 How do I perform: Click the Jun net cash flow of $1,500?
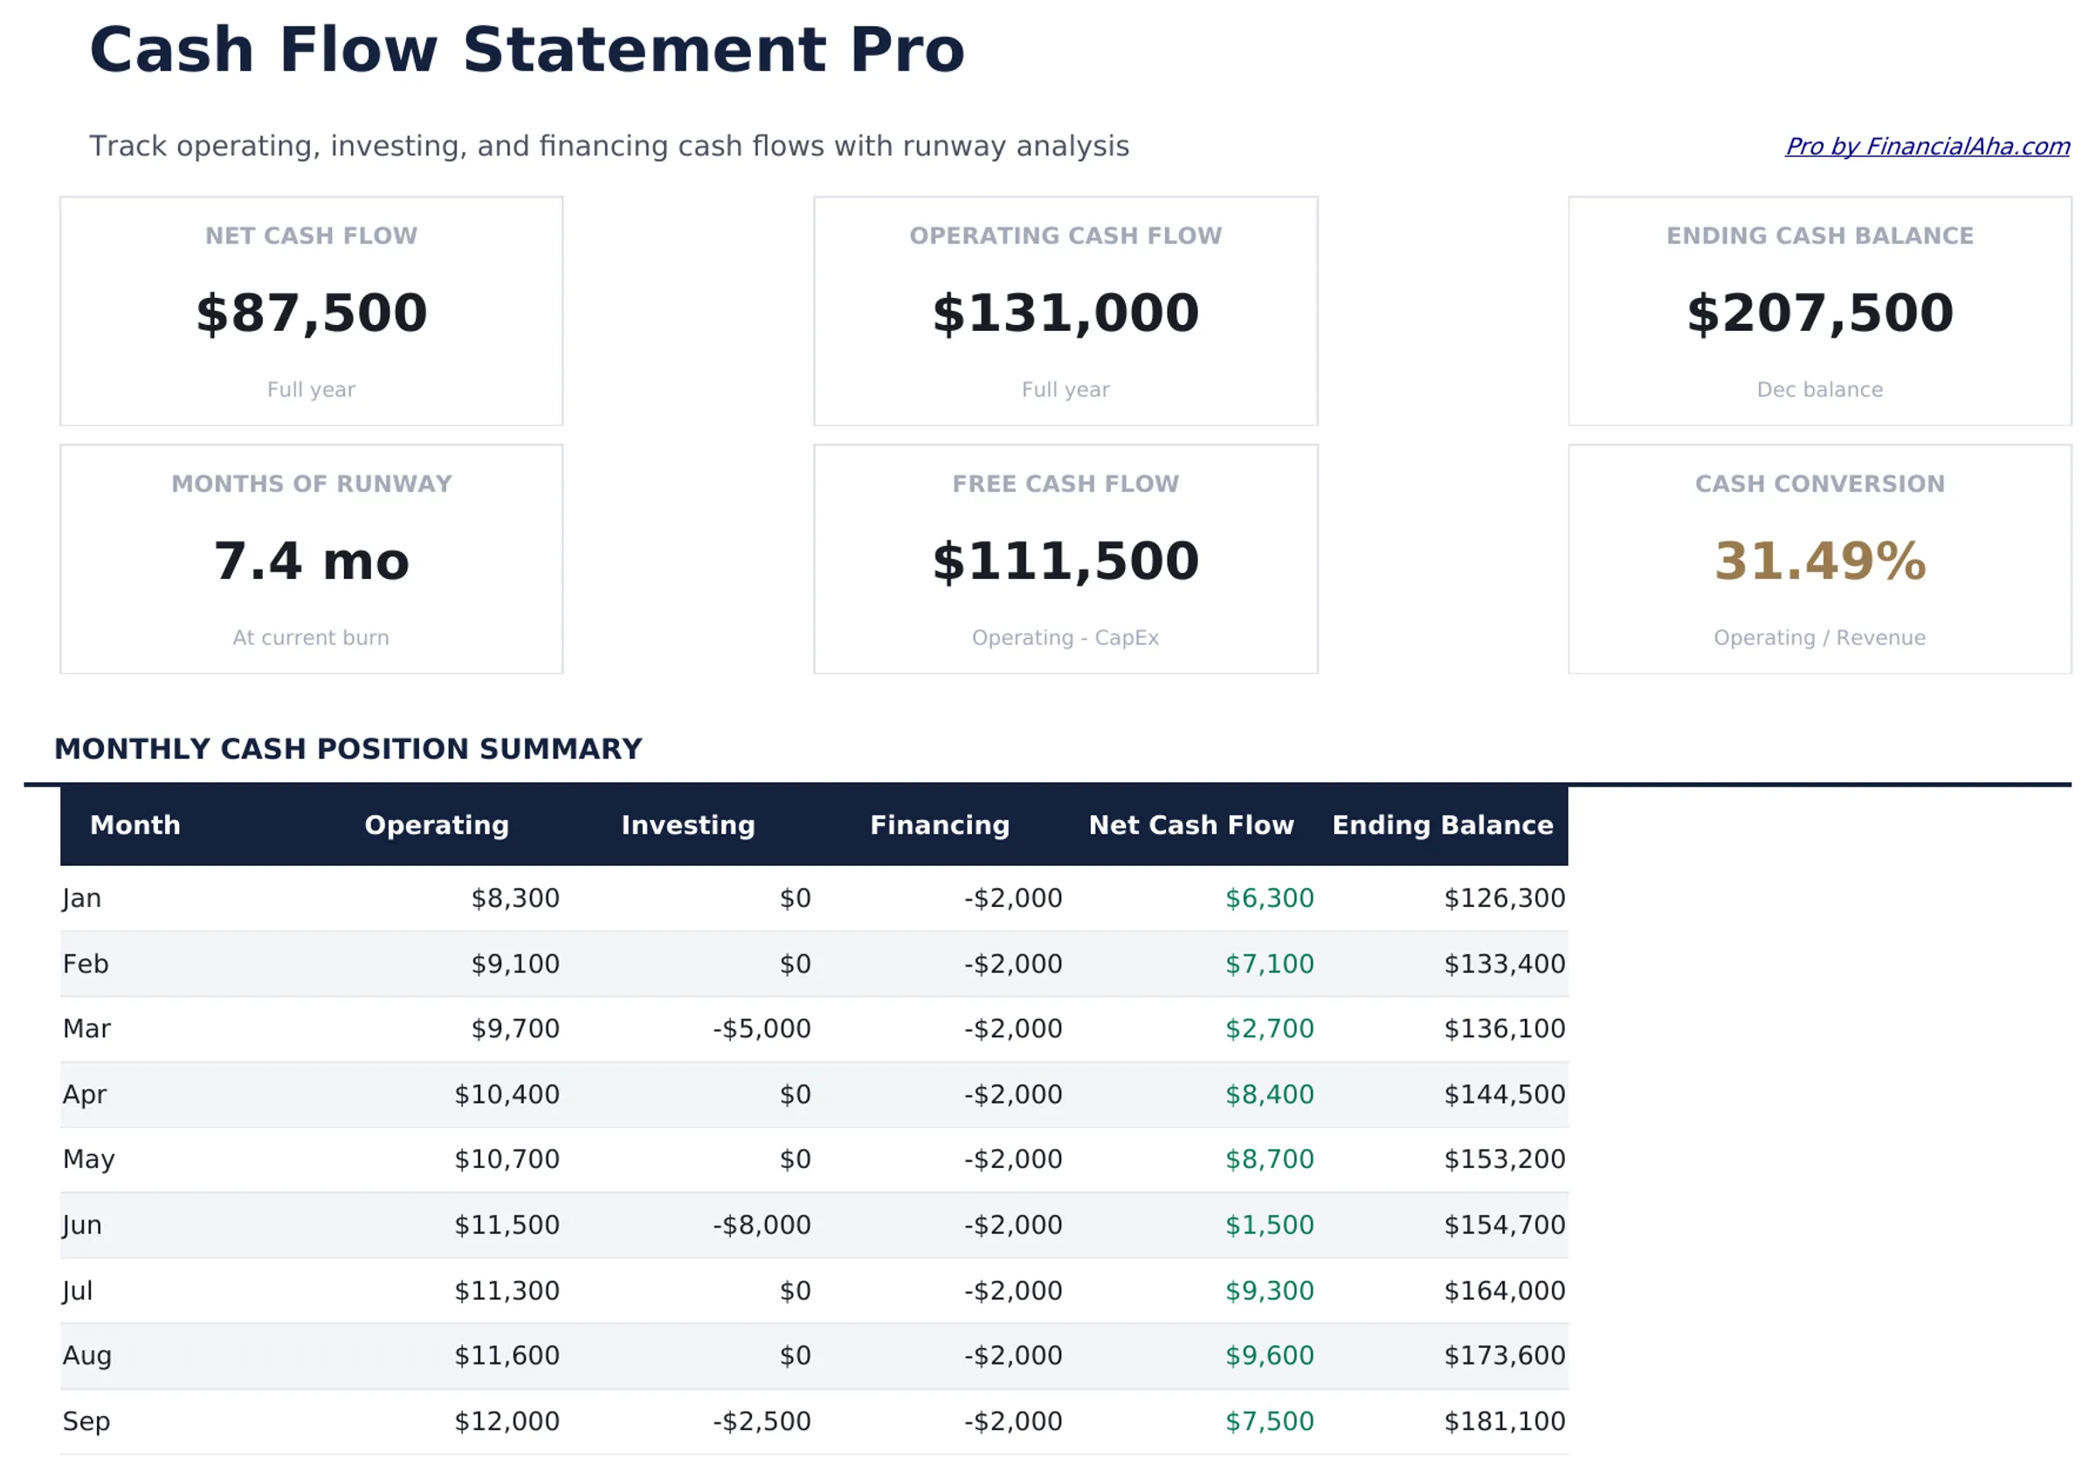point(1271,1224)
